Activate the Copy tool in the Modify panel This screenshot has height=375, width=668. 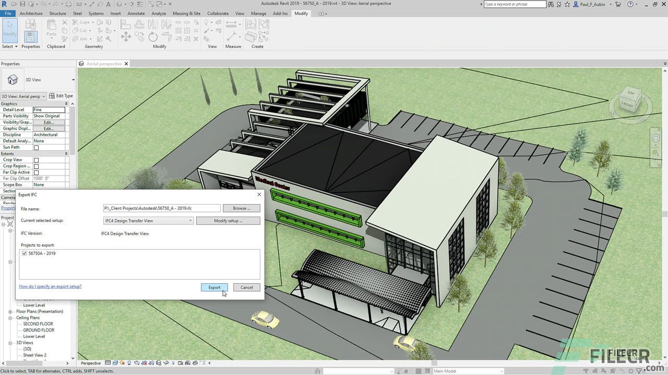[x=139, y=36]
